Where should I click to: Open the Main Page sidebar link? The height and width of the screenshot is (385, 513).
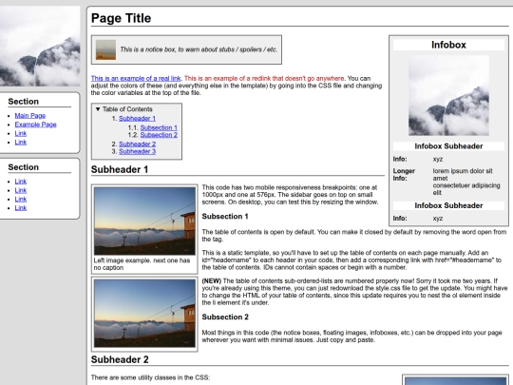click(x=30, y=116)
